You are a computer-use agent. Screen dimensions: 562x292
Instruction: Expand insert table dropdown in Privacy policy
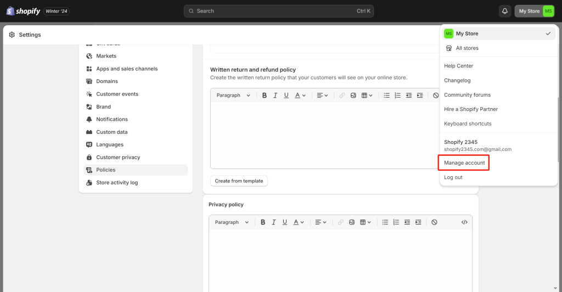365,222
